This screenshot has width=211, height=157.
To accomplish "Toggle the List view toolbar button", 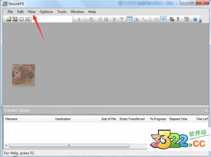I will tap(157, 19).
